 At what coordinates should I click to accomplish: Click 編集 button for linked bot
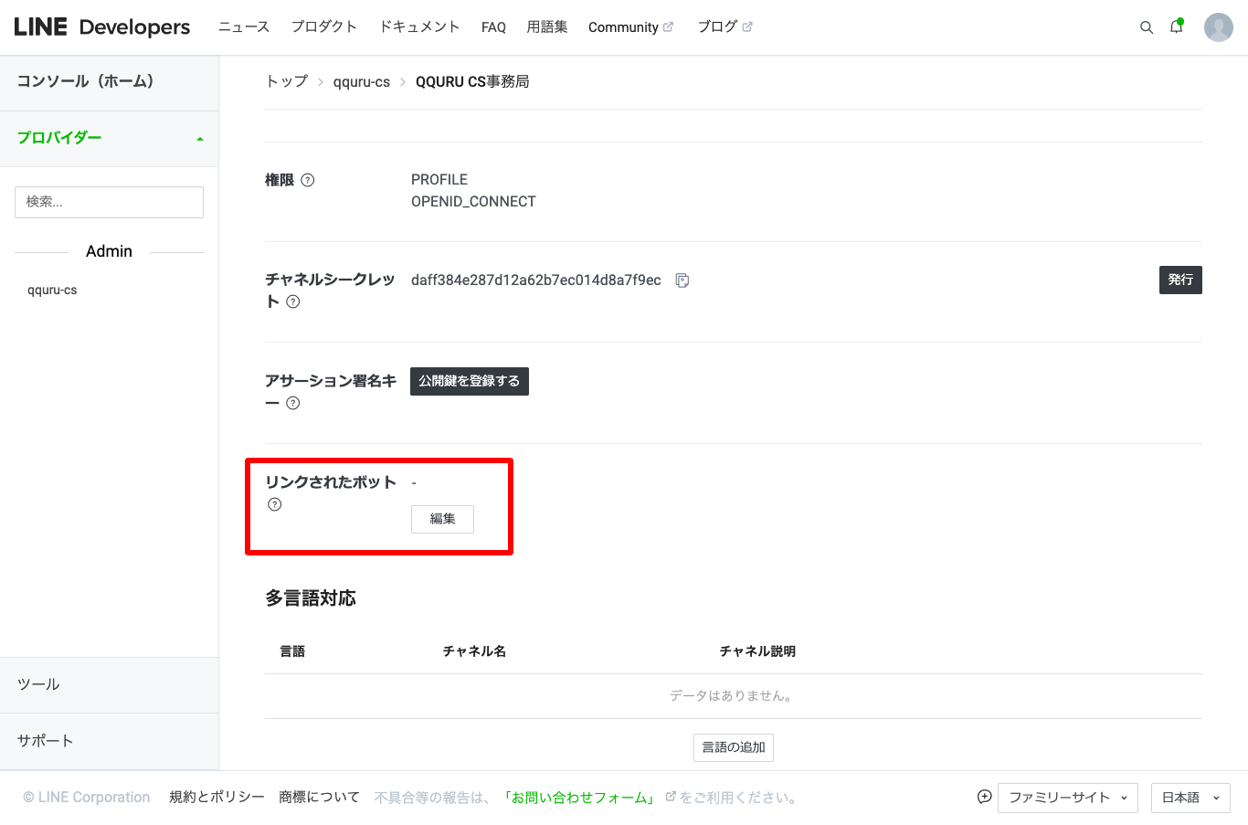tap(442, 519)
